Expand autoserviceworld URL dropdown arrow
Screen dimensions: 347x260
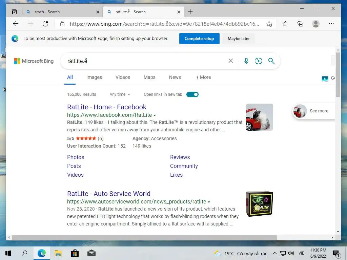pyautogui.click(x=209, y=202)
